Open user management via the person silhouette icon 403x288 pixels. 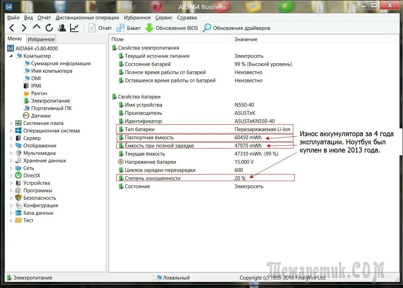pyautogui.click(x=62, y=28)
